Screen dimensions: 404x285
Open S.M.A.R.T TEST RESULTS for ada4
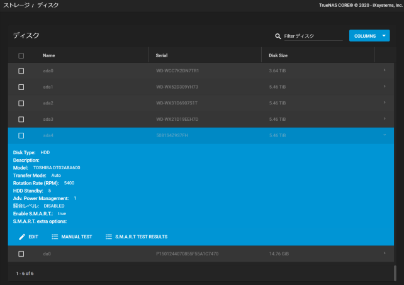pos(141,237)
